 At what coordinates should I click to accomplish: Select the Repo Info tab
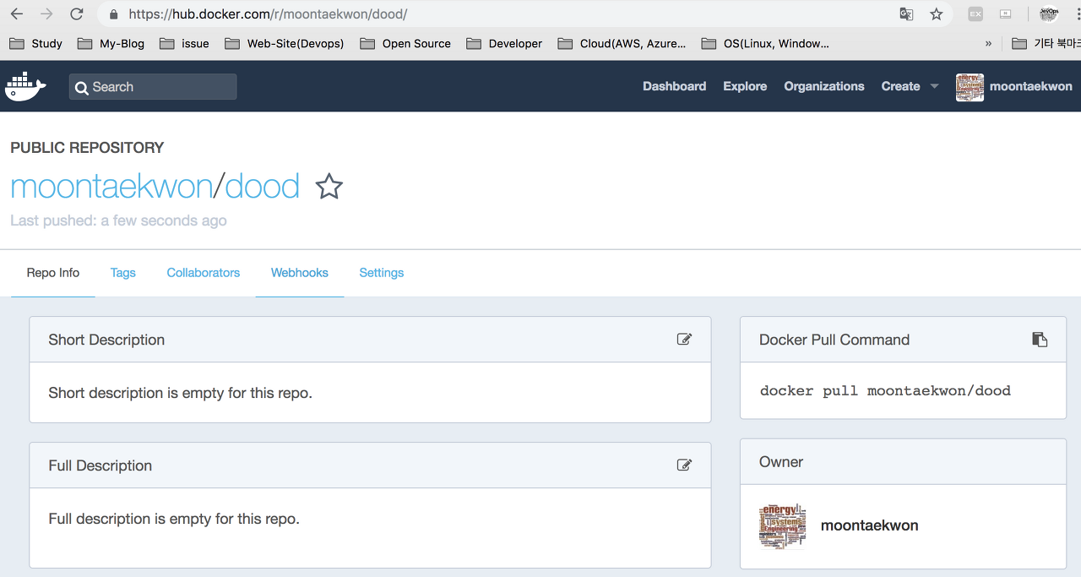(53, 273)
